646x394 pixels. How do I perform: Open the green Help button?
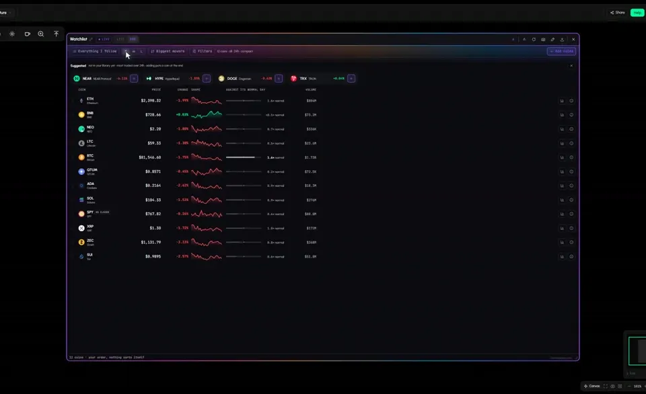pyautogui.click(x=637, y=13)
